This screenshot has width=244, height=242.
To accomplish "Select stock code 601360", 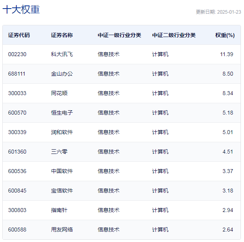I will click(17, 152).
